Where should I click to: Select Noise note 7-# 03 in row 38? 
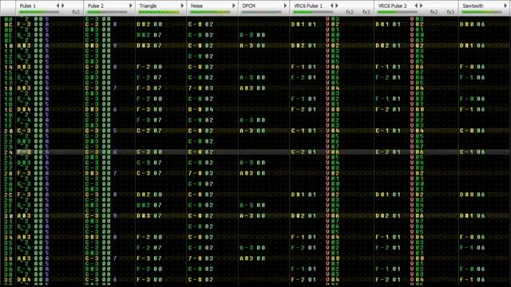click(200, 258)
